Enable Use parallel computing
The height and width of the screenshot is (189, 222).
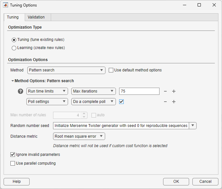click(x=13, y=163)
